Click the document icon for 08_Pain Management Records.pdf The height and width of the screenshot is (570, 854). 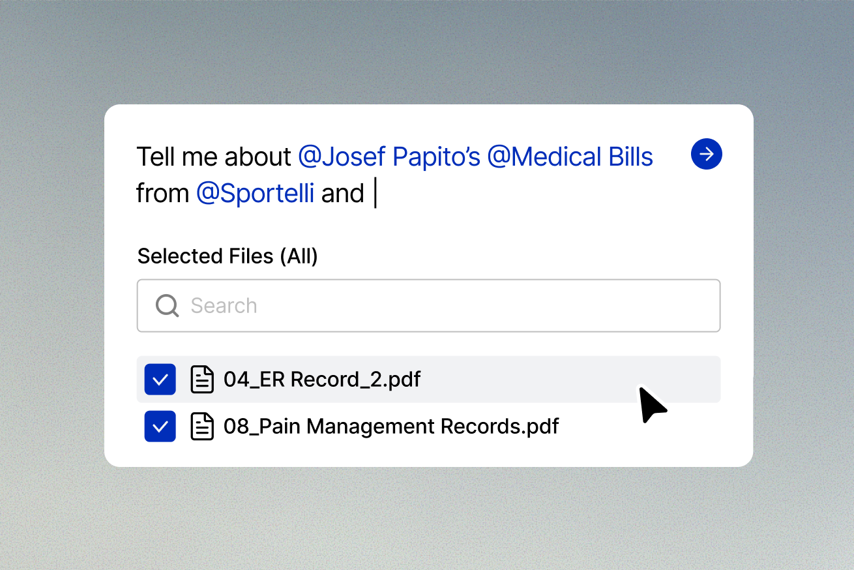202,427
